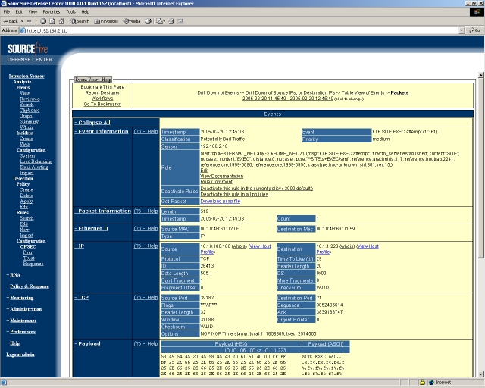Image resolution: width=485 pixels, height=388 pixels.
Task: Open the Search toolbar button
Action: click(80, 21)
